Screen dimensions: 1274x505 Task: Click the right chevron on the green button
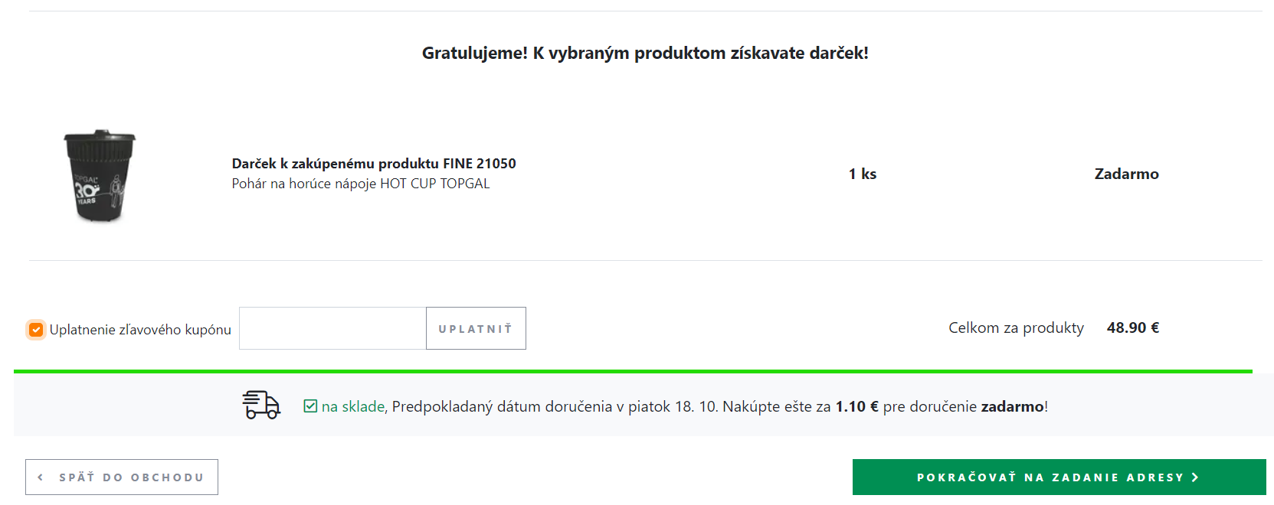tap(1195, 477)
